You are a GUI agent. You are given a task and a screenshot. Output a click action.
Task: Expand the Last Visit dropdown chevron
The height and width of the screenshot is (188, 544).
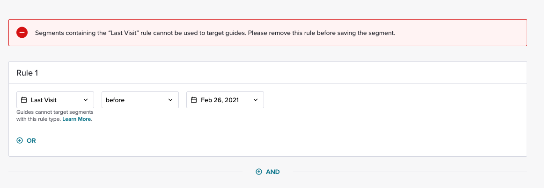[86, 100]
